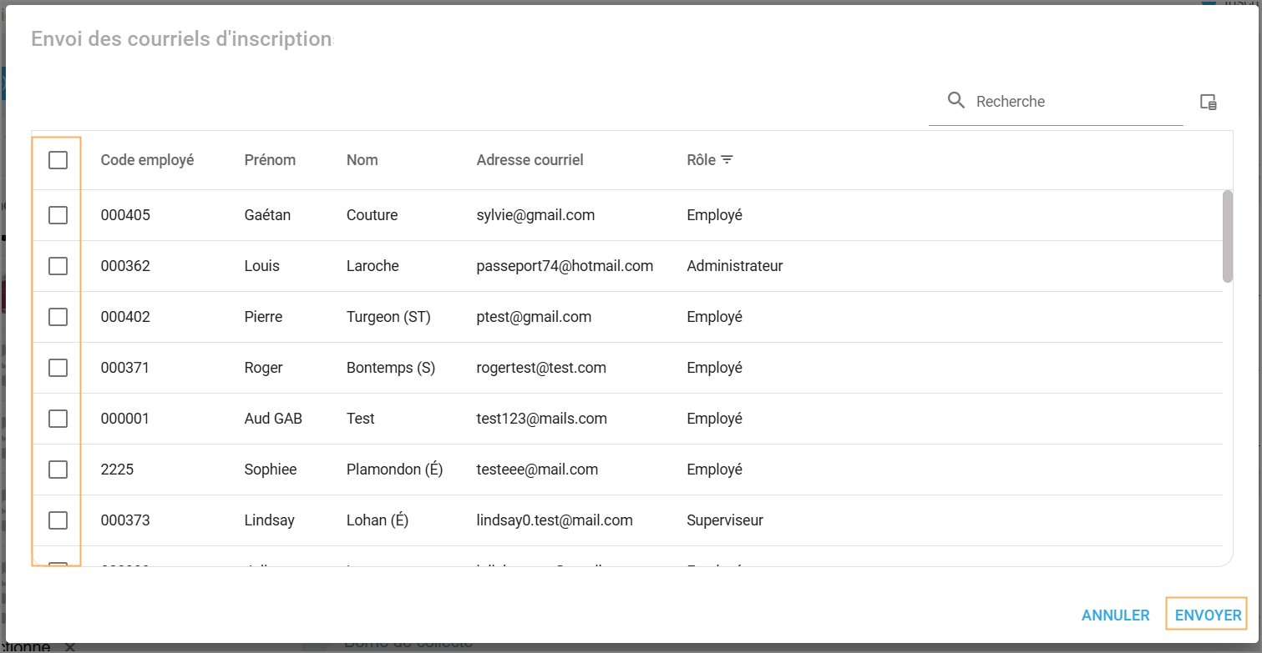Click the Rôle column header label
This screenshot has height=653, width=1262.
point(701,160)
